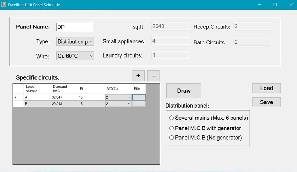This screenshot has width=297, height=172.
Task: Click the Ft cell in row A
Action: [x=92, y=97]
